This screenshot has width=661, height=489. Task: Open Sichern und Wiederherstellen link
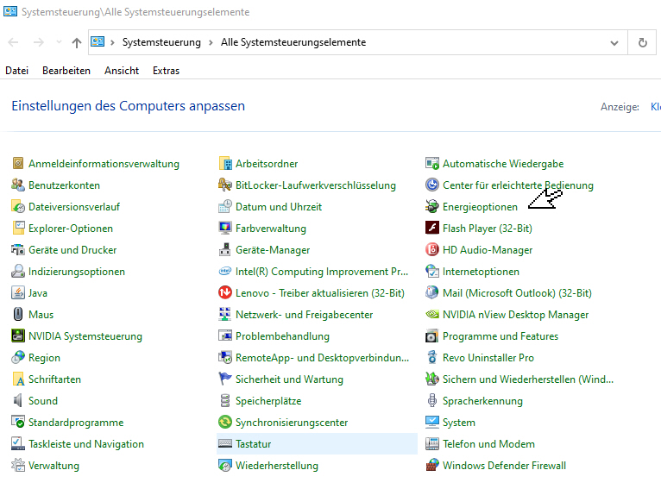(x=528, y=379)
